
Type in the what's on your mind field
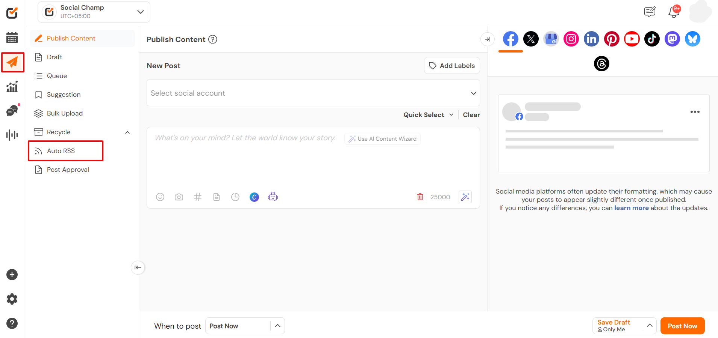pos(244,158)
